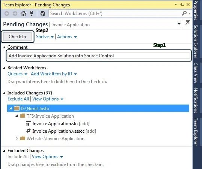
Task: Click the forward navigation arrow icon
Action: click(x=15, y=13)
